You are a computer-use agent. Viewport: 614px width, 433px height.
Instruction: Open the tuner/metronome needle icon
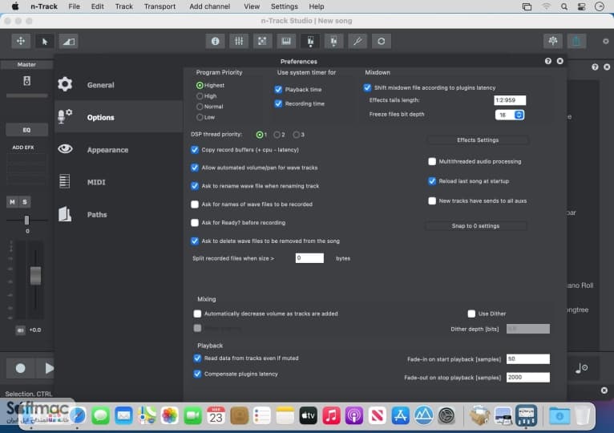coord(357,41)
